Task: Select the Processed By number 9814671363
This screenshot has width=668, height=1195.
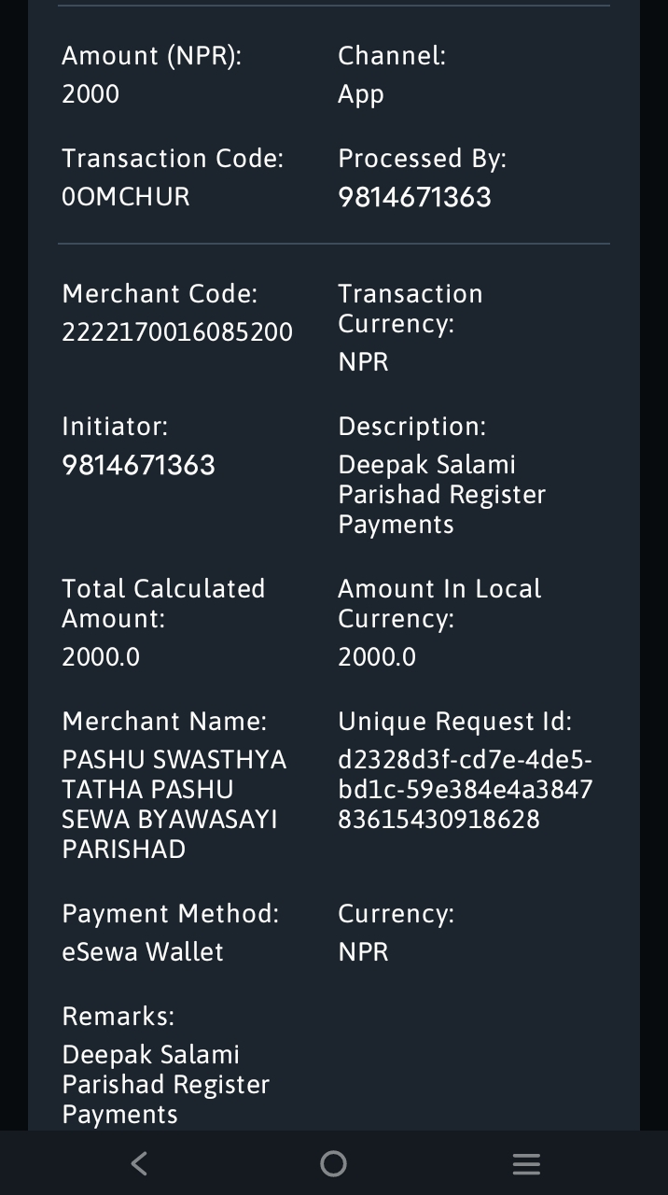Action: 414,197
